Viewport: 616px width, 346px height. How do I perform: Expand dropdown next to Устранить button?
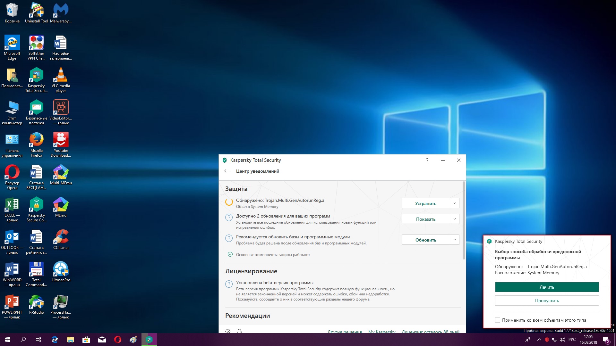[x=454, y=203]
